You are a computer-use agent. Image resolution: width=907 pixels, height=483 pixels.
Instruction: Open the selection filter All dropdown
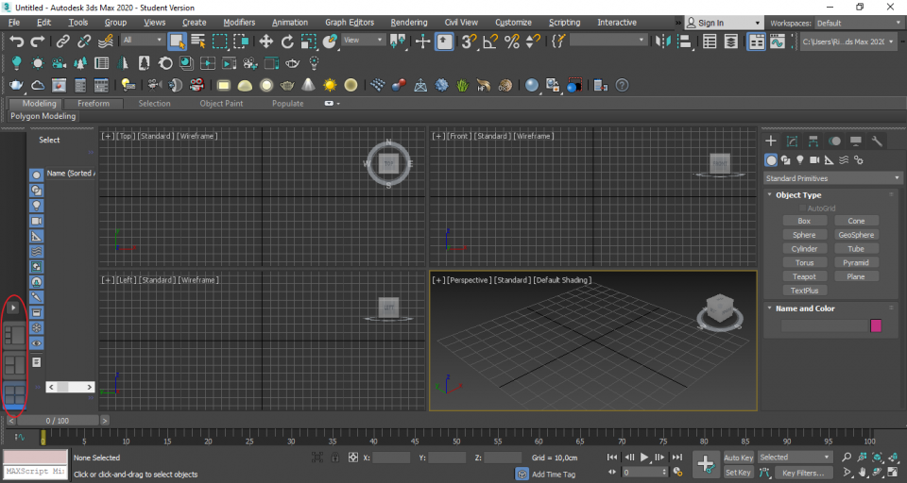(x=143, y=40)
